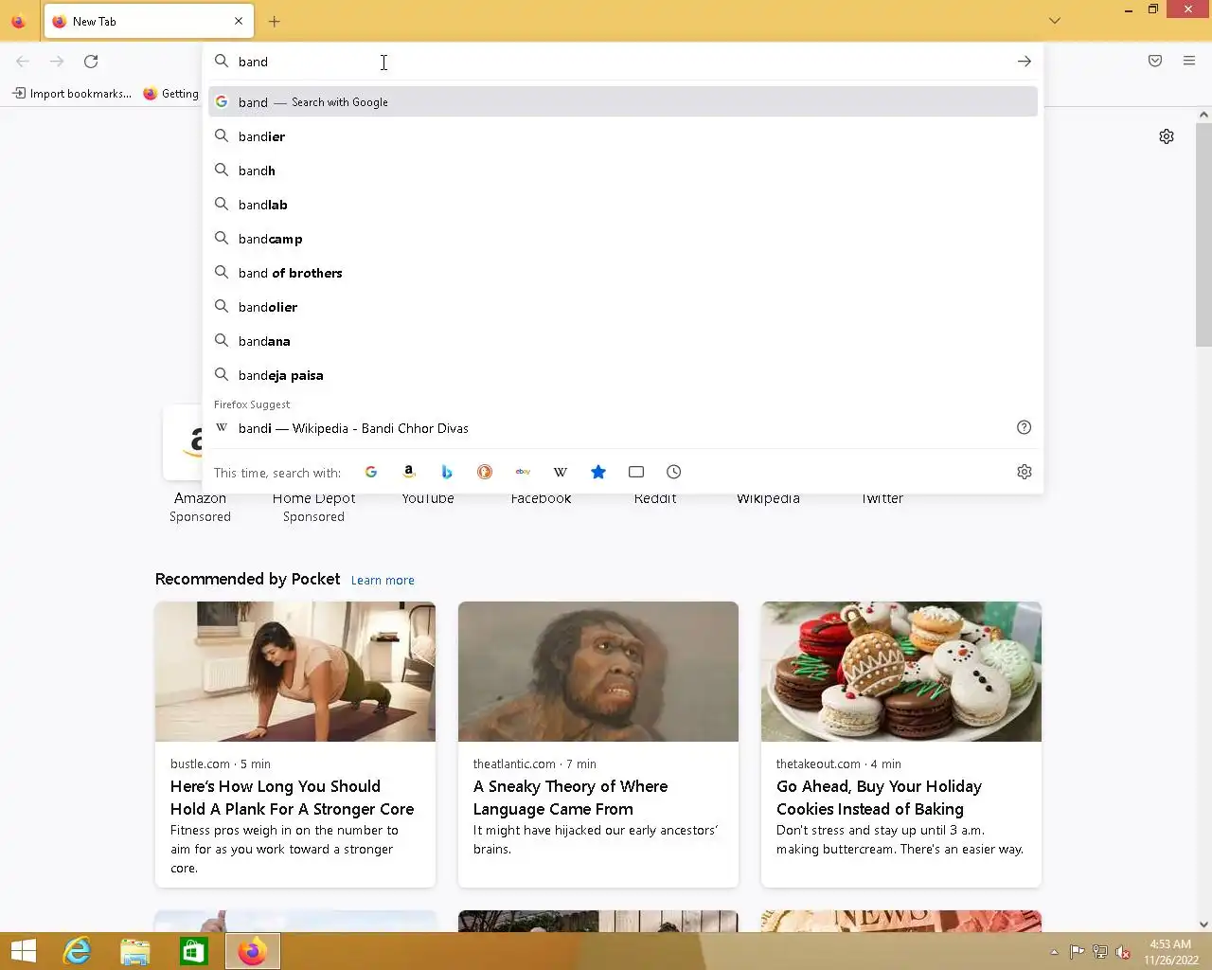Go back one page
1212x970 pixels.
(23, 62)
